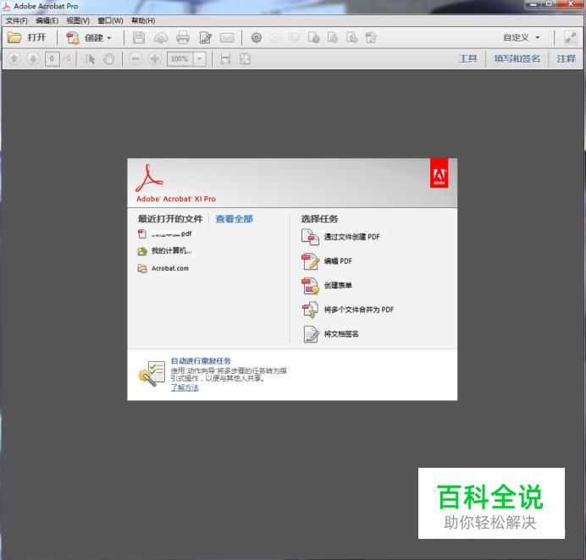Choose 将文档签名 task
The image size is (586, 560).
pyautogui.click(x=331, y=334)
